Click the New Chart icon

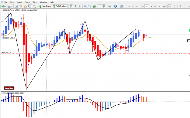click(3, 6)
